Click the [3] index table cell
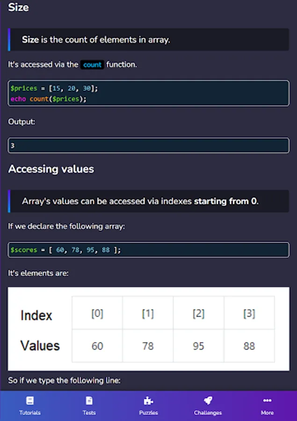 click(x=249, y=313)
